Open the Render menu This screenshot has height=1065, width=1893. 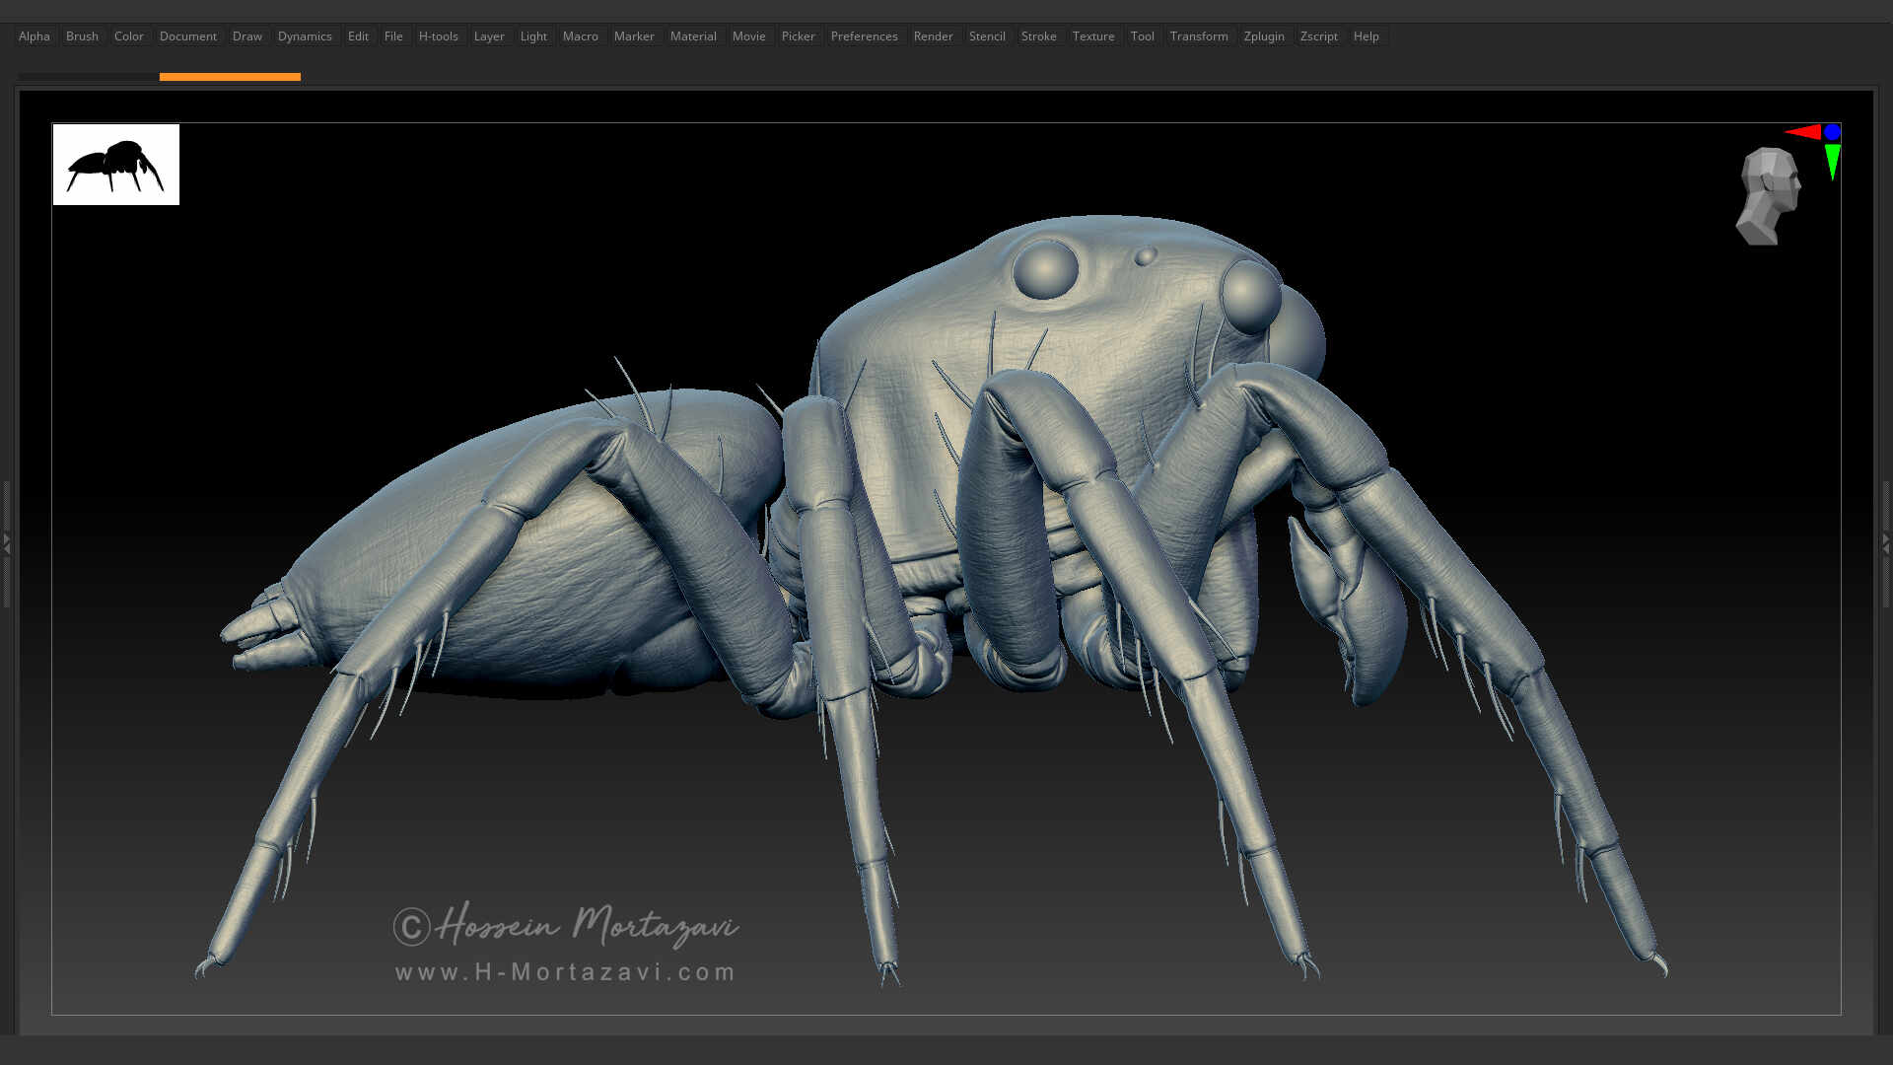[x=933, y=36]
